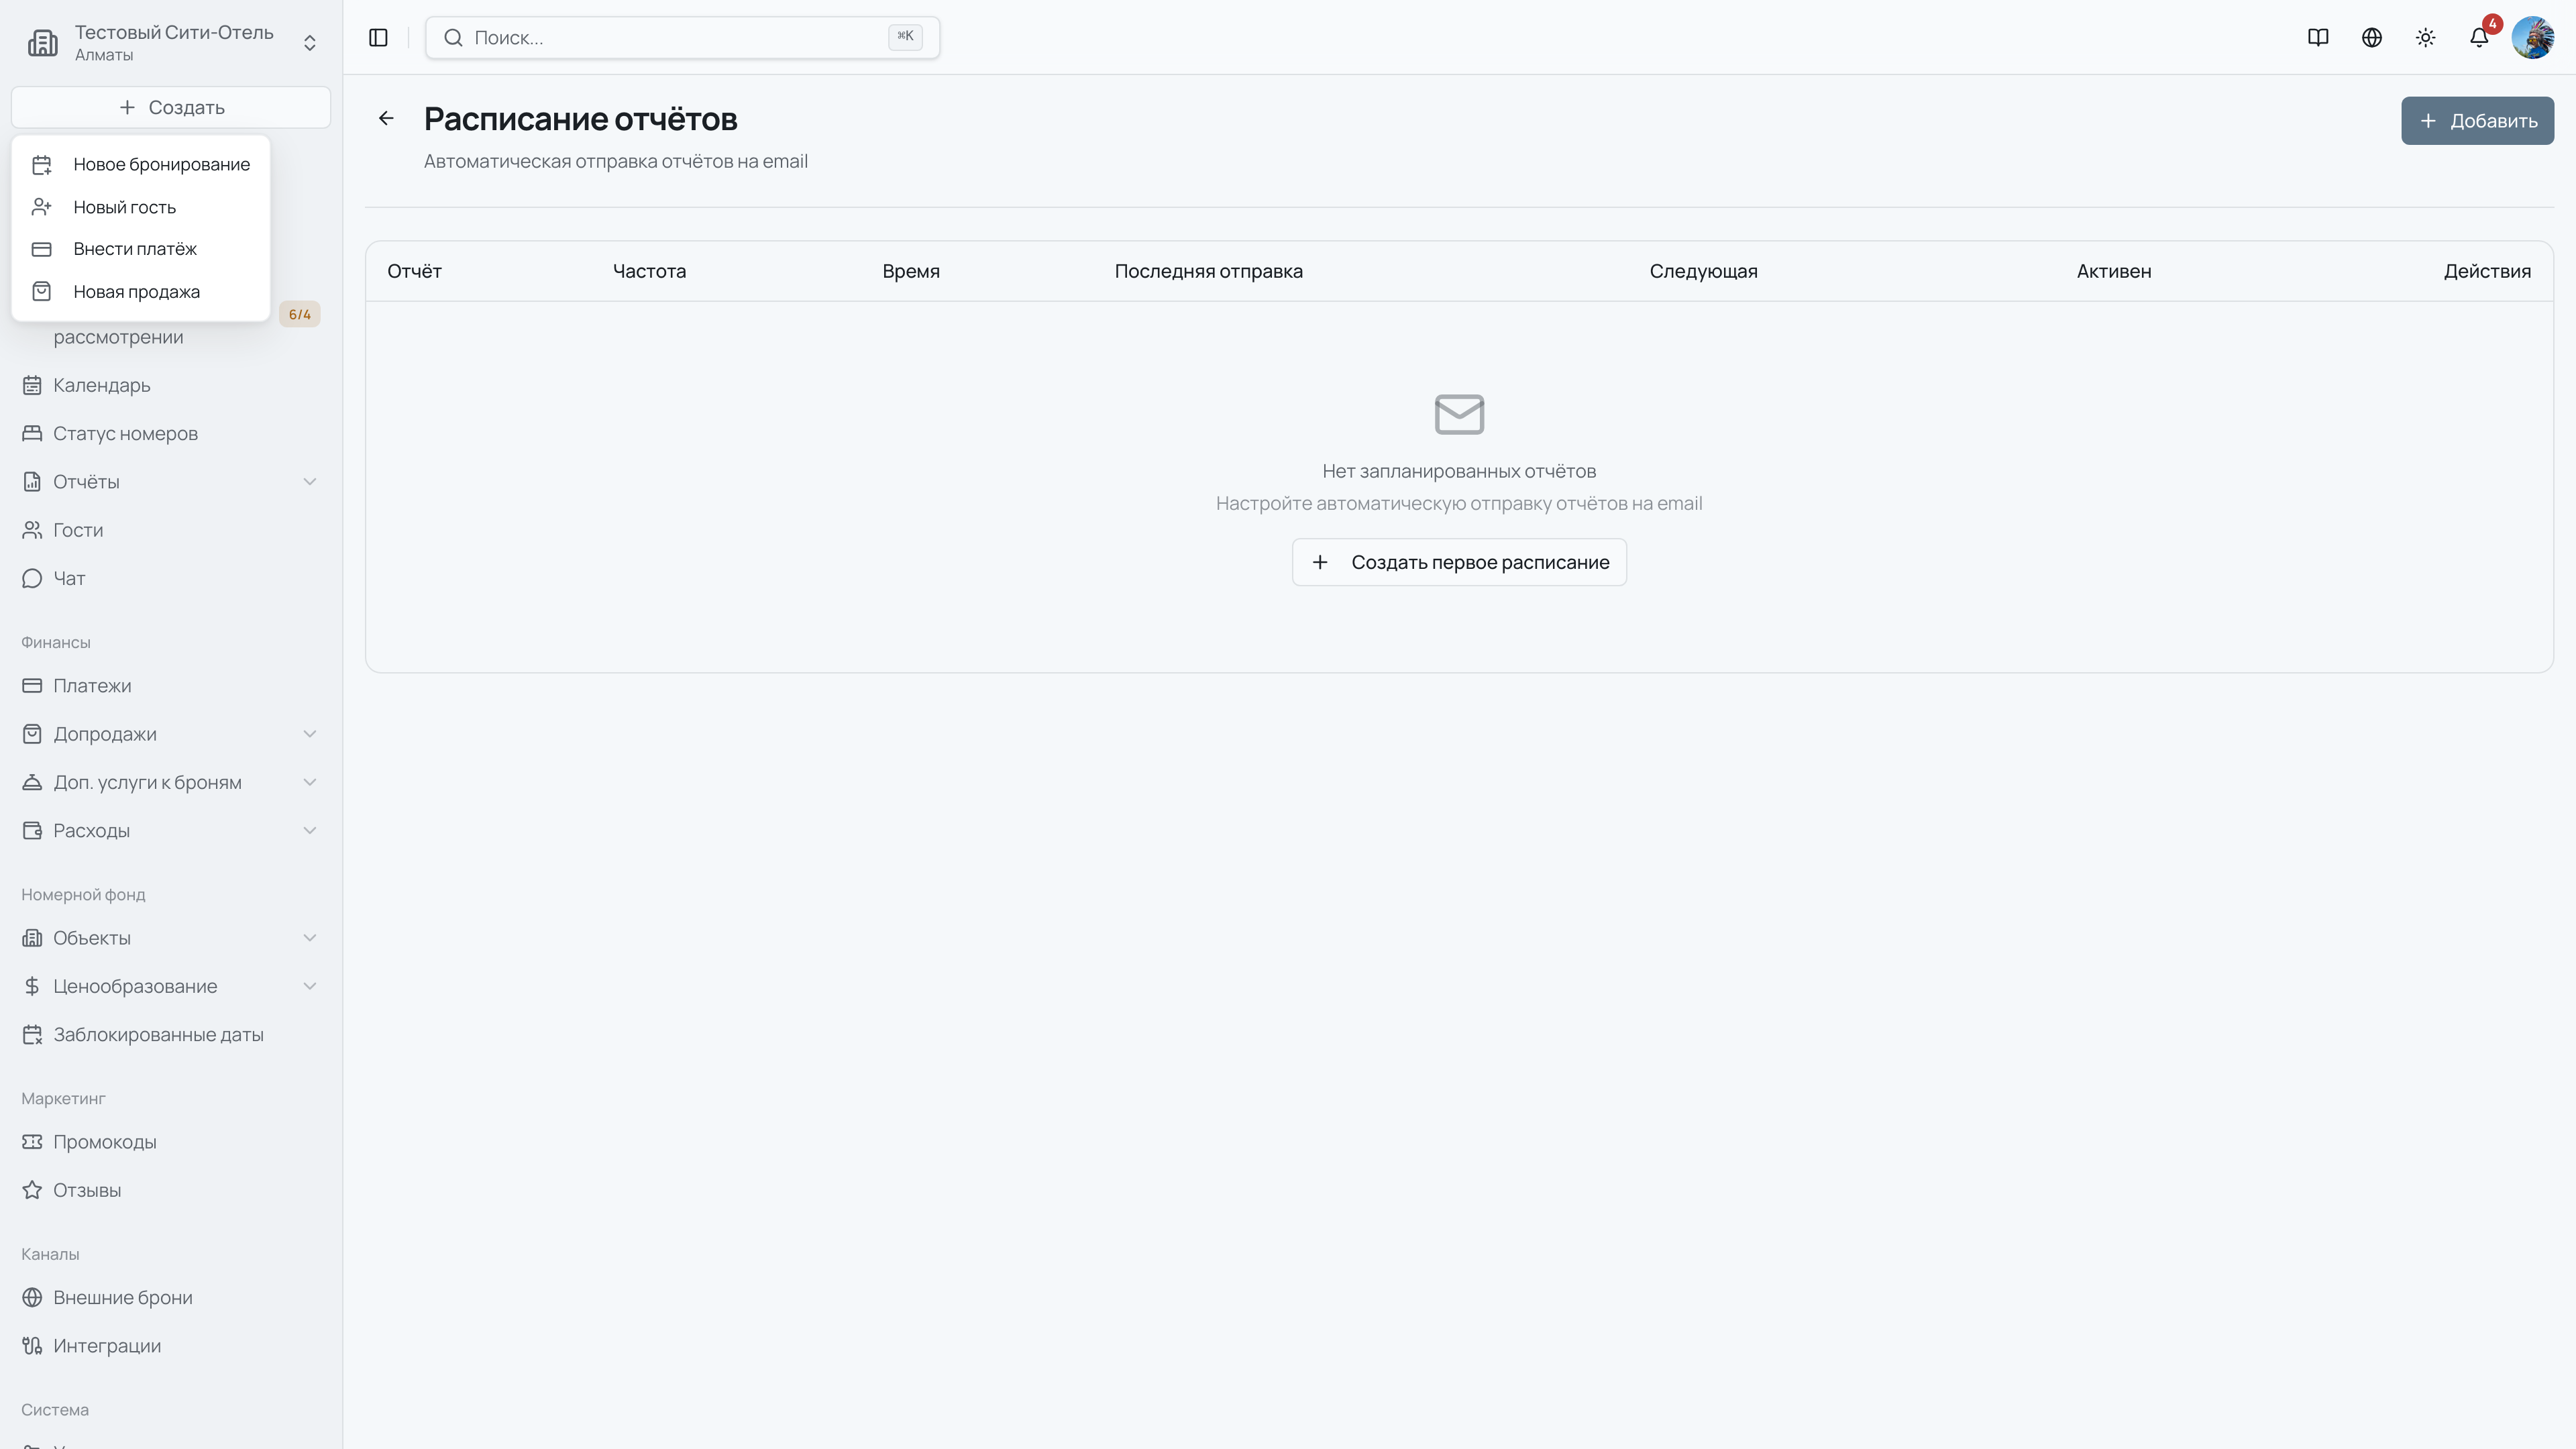
Task: Expand the Объекты chevron
Action: [x=310, y=938]
